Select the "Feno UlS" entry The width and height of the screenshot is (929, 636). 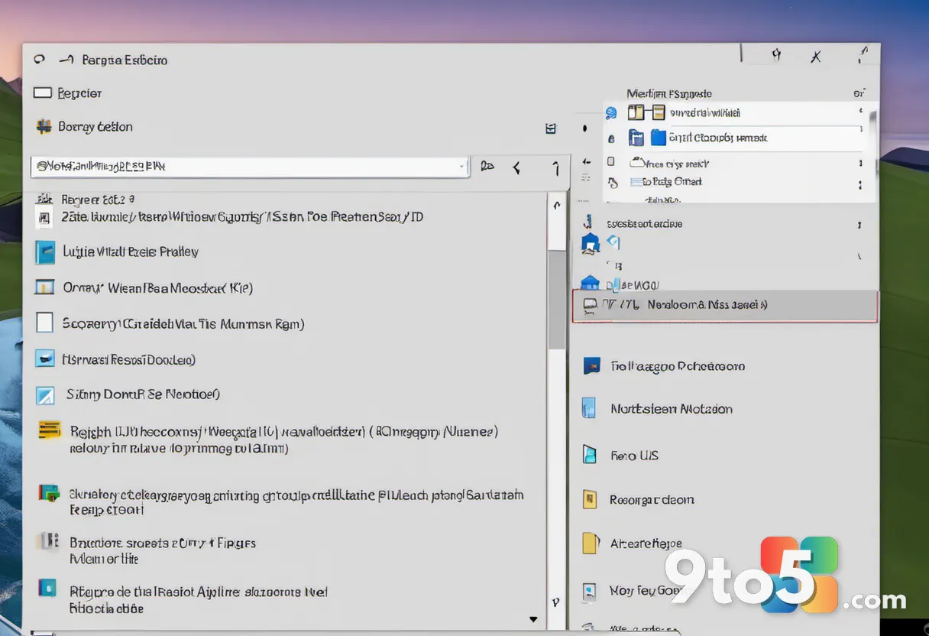634,456
